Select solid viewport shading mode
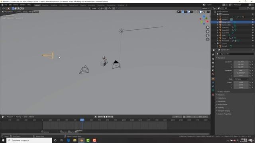 200,12
